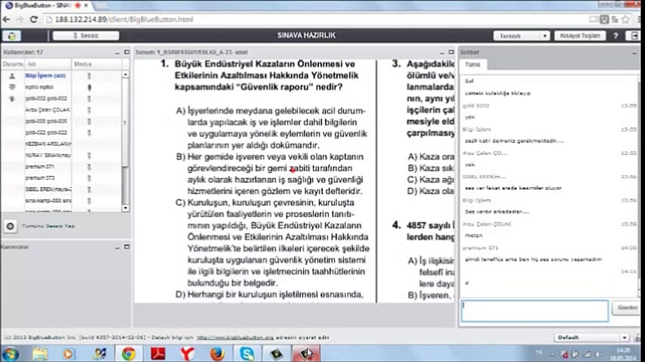Open the Windows Start button
Image resolution: width=645 pixels, height=362 pixels.
click(x=10, y=354)
